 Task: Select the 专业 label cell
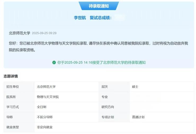point(105,97)
